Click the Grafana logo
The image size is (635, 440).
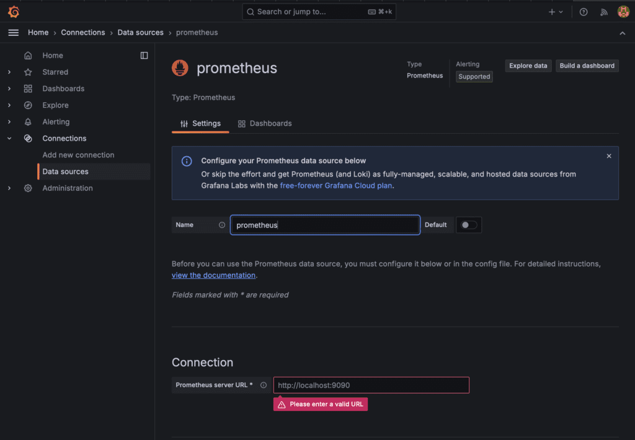pos(14,12)
